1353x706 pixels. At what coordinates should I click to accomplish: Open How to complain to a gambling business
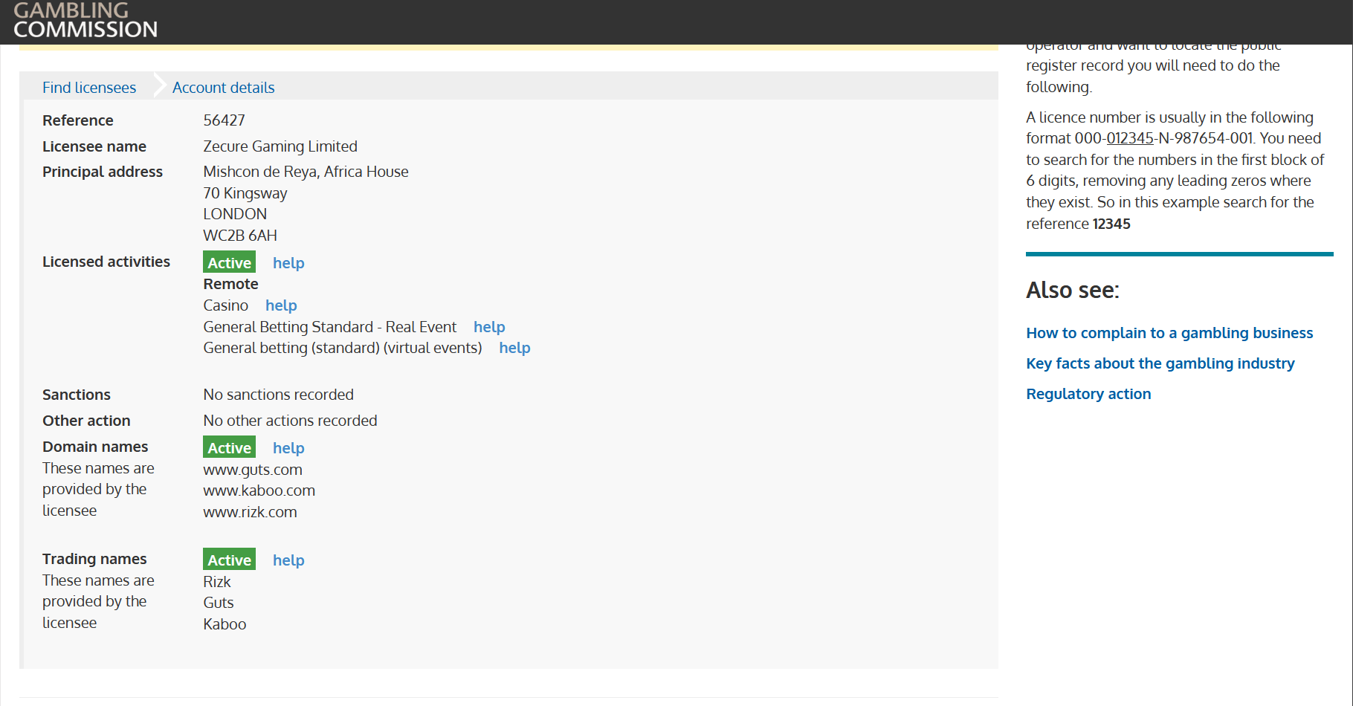pos(1169,333)
